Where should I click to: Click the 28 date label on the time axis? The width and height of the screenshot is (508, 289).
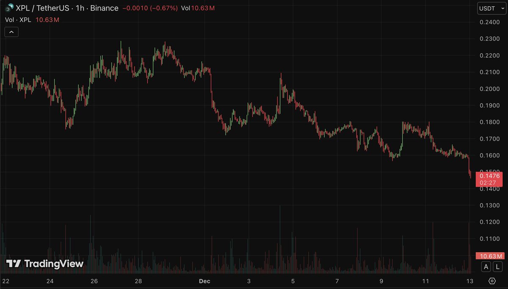pos(138,281)
